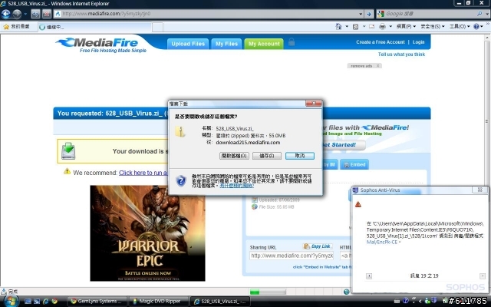Click the page vertical scrollbar
The image size is (491, 307).
[487, 160]
